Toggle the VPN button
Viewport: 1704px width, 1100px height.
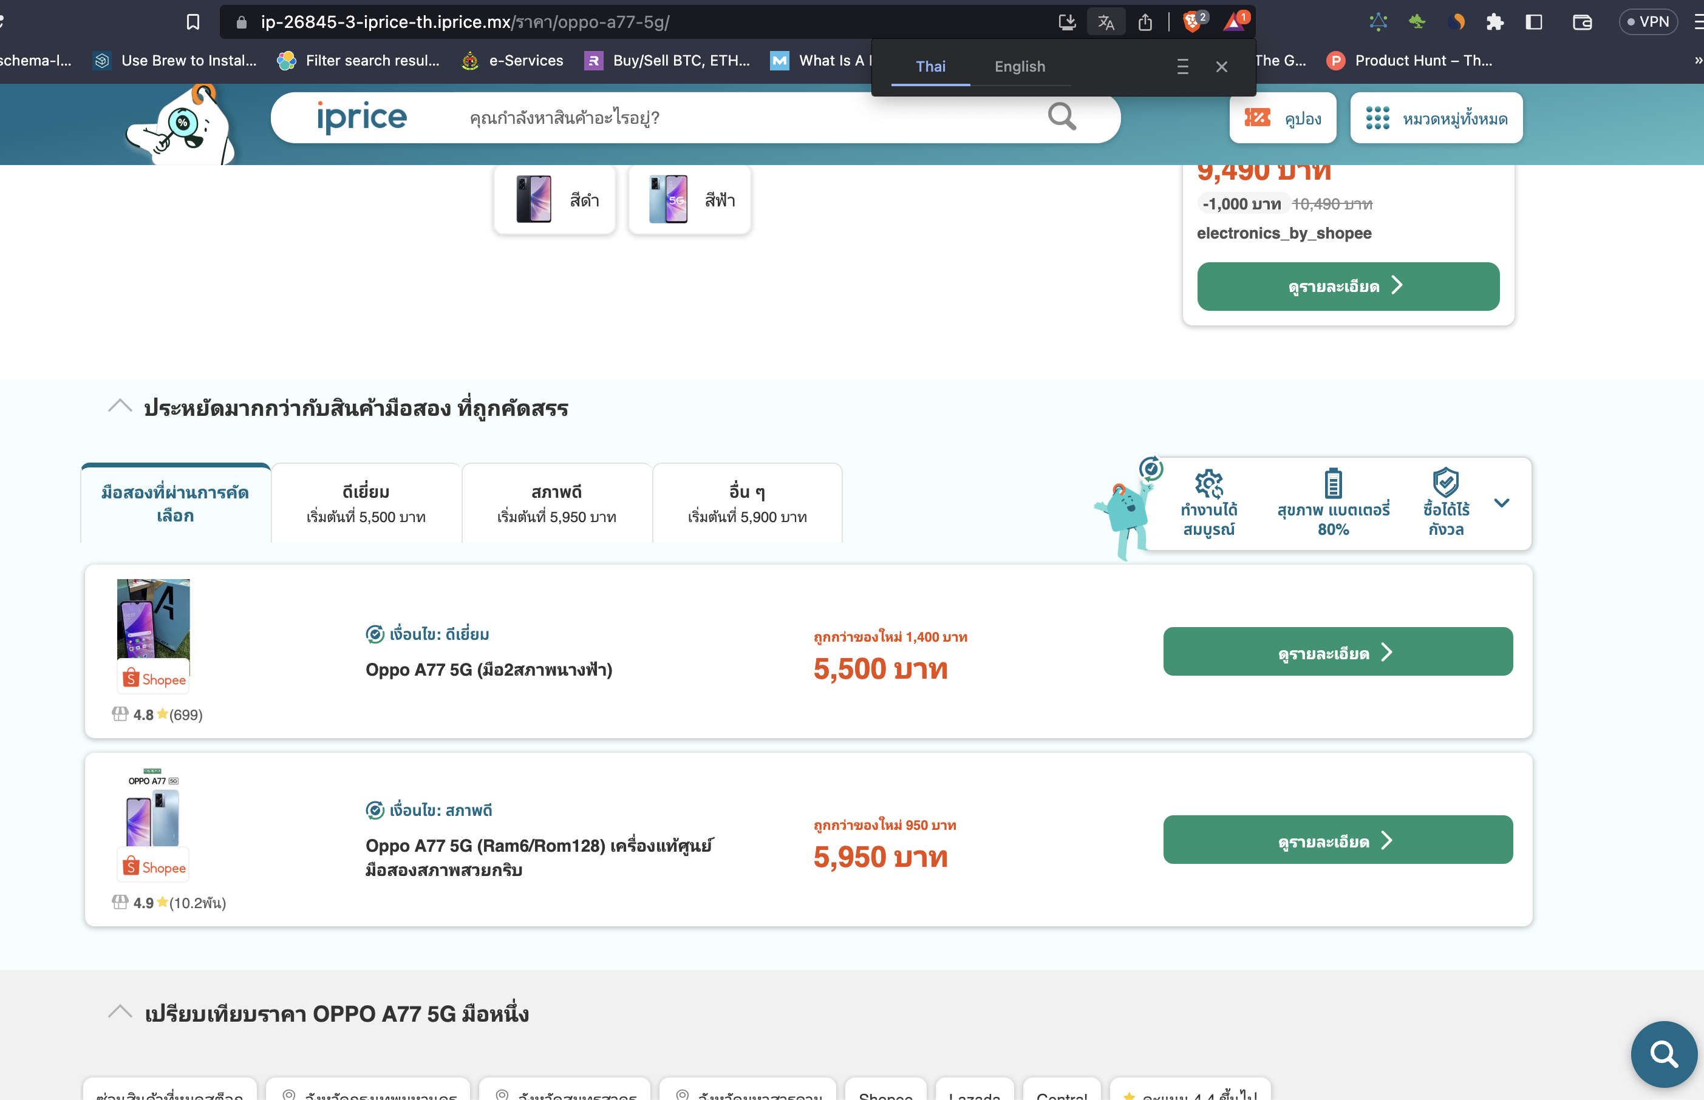pyautogui.click(x=1648, y=22)
